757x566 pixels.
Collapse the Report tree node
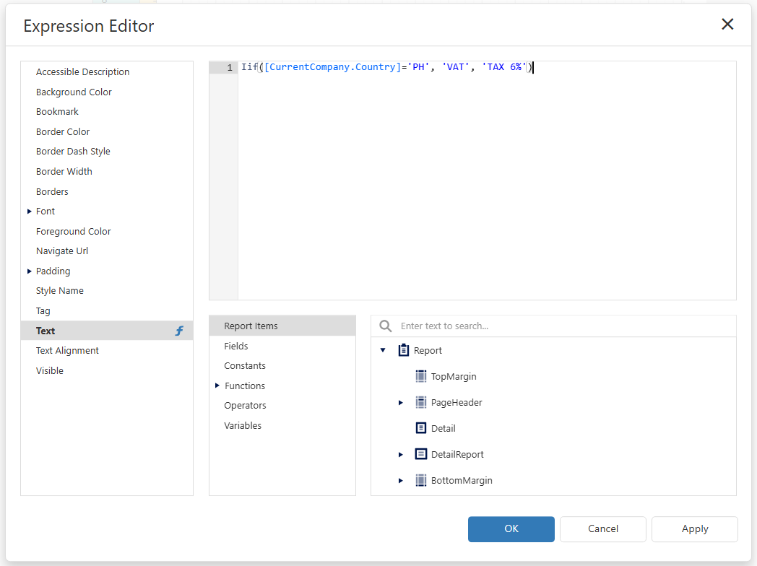click(383, 350)
